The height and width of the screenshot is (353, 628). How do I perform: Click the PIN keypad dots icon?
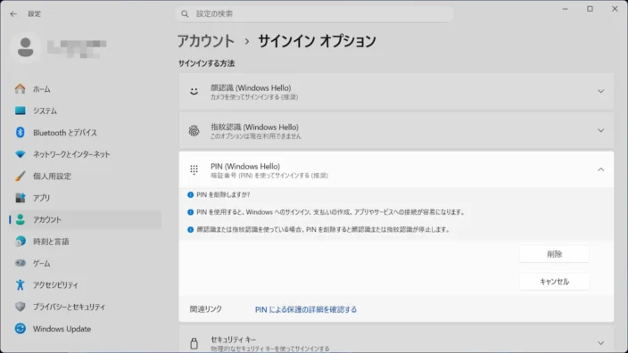click(194, 169)
